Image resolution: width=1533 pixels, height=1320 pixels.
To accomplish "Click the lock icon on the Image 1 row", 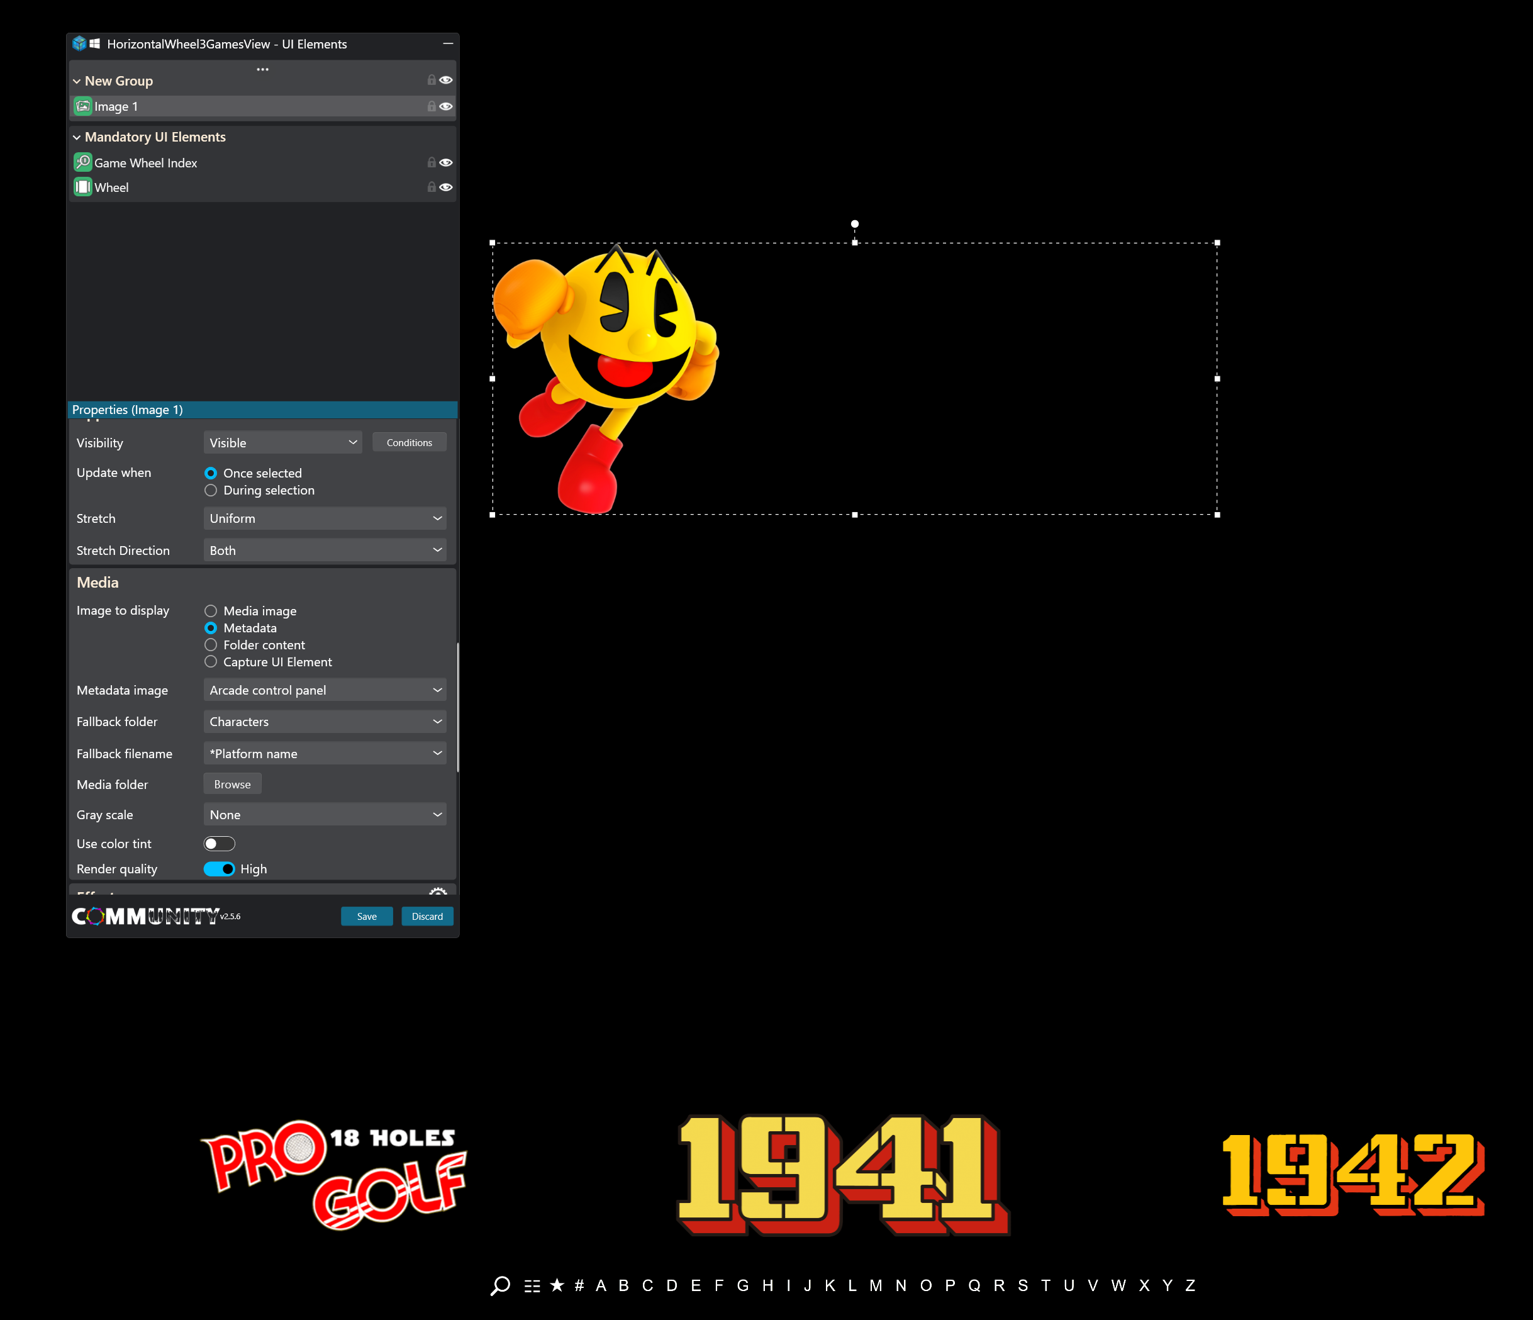I will pos(432,106).
